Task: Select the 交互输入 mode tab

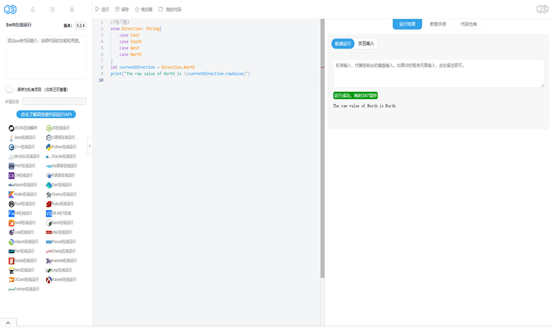Action: (366, 43)
